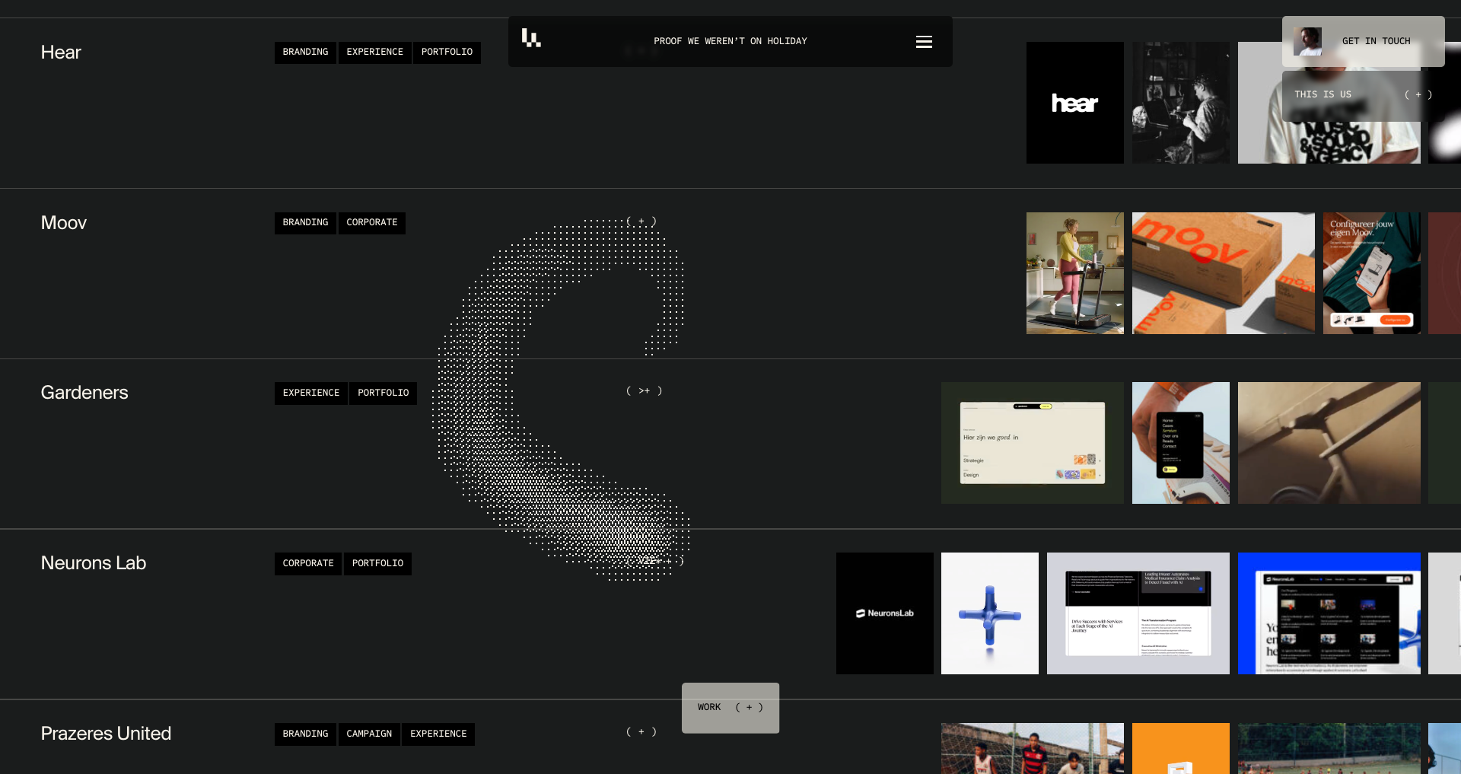1461x774 pixels.
Task: Click the plus marker in the Gardeners row
Action: [x=644, y=391]
